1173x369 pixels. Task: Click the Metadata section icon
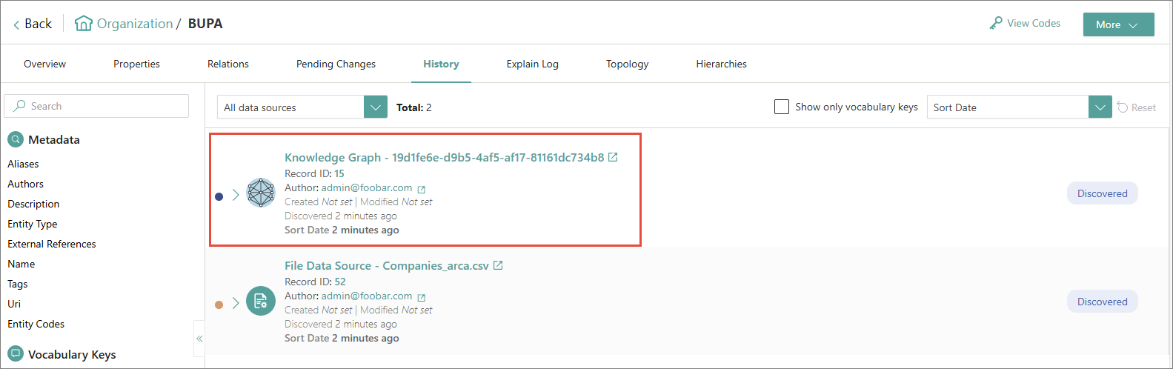[16, 139]
